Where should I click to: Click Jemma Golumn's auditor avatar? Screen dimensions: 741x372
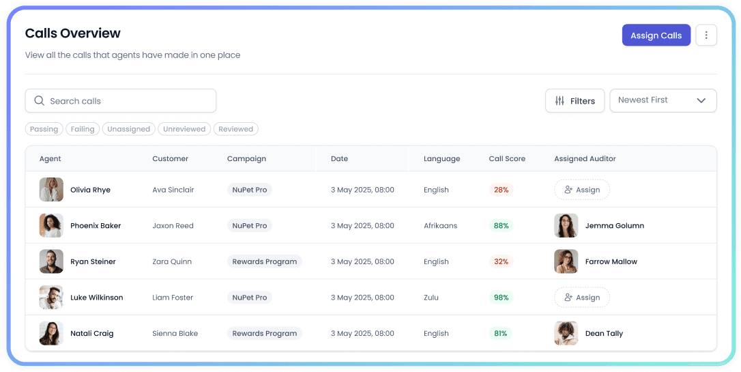[x=566, y=226]
